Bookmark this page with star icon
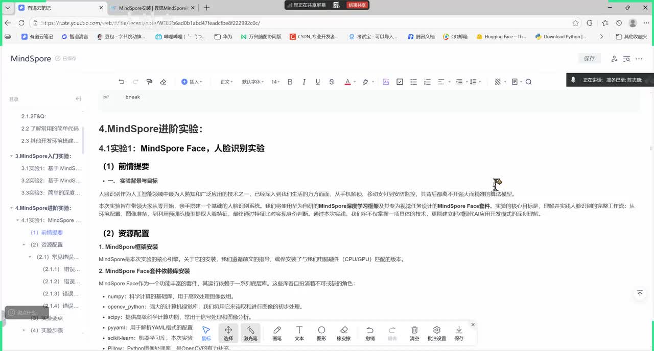The image size is (654, 351). click(x=576, y=23)
